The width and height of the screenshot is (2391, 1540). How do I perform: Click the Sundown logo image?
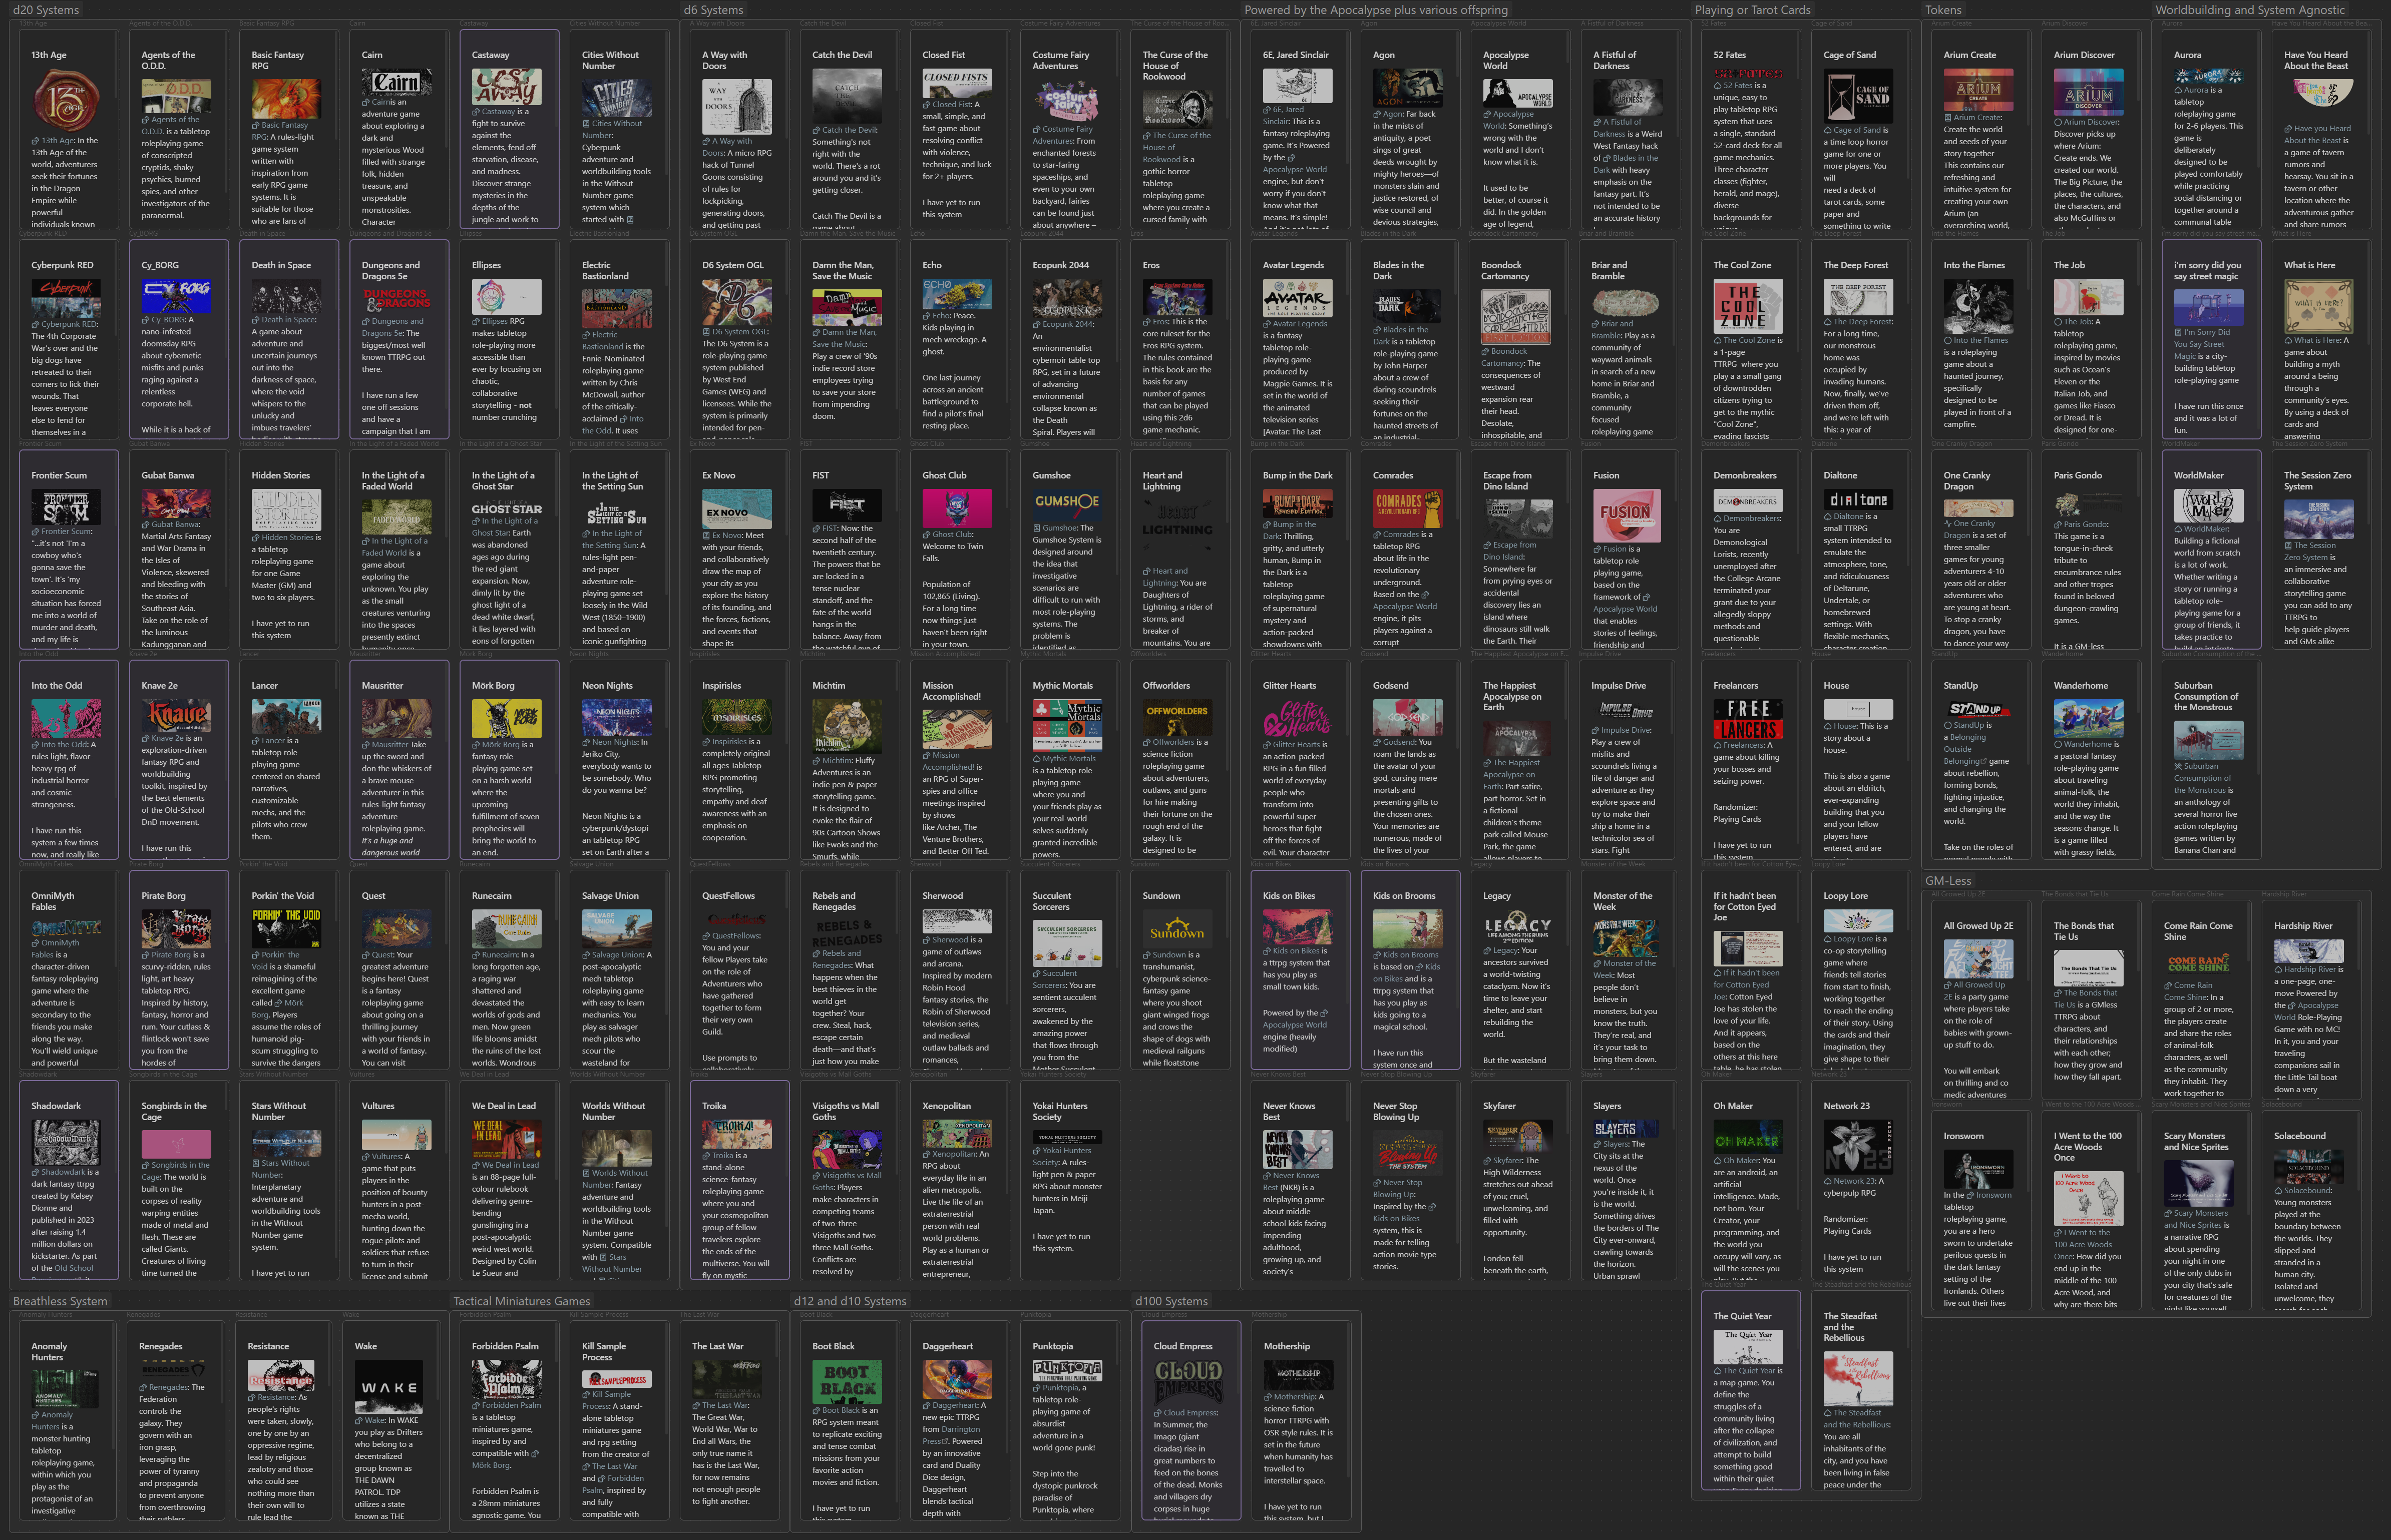tap(1177, 928)
